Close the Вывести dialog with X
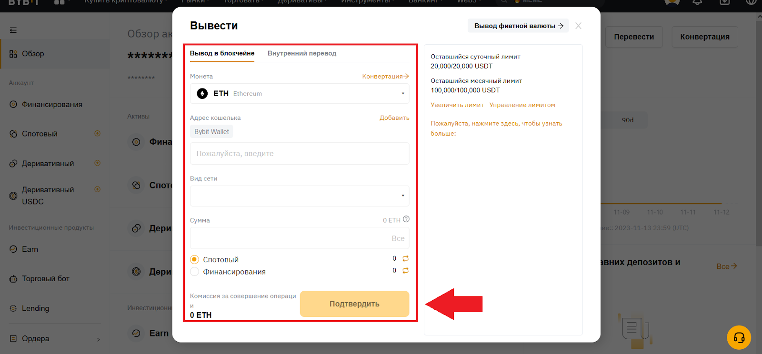This screenshot has width=762, height=354. (x=578, y=26)
